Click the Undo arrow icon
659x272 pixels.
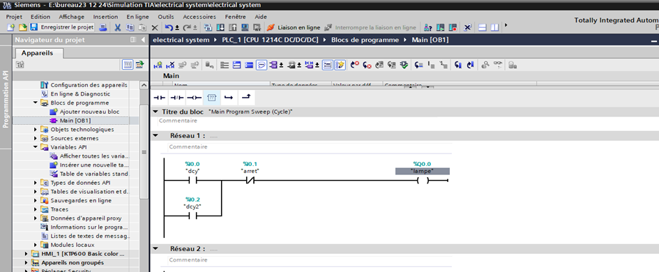click(169, 28)
